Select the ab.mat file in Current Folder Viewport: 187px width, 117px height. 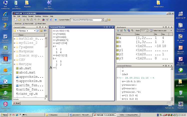click(x=25, y=68)
